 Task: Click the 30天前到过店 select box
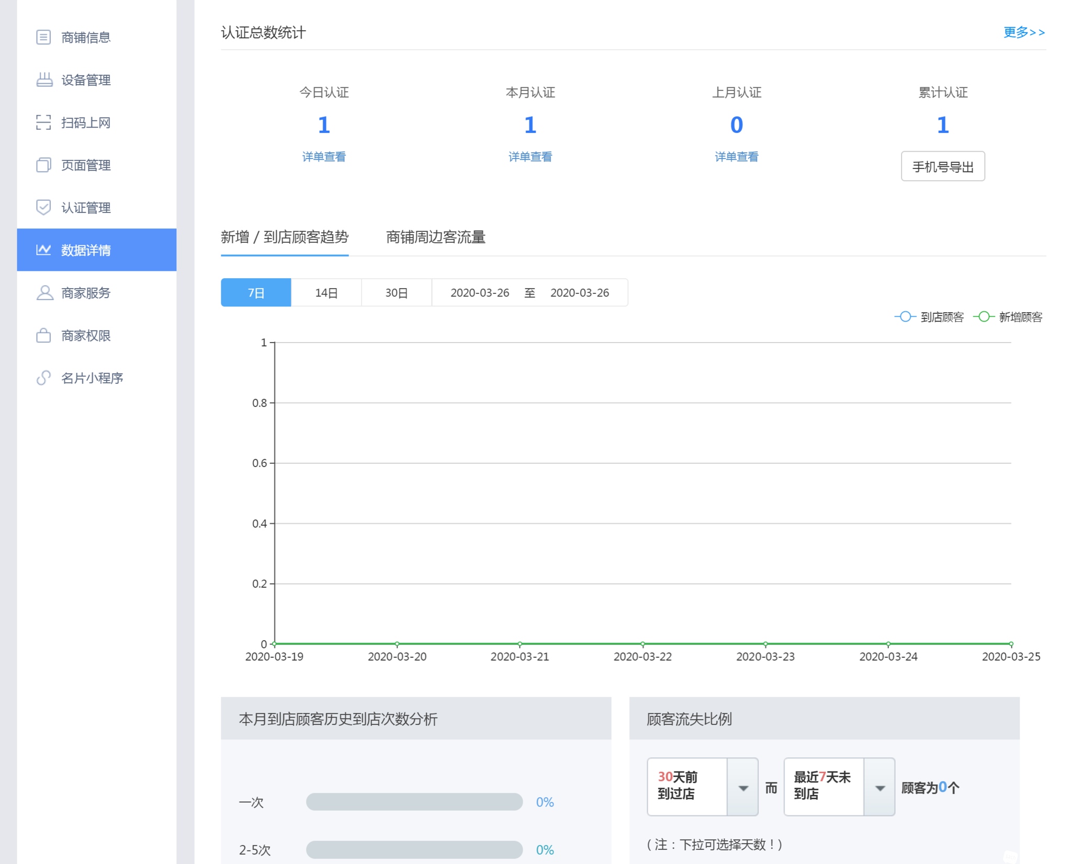pyautogui.click(x=703, y=787)
